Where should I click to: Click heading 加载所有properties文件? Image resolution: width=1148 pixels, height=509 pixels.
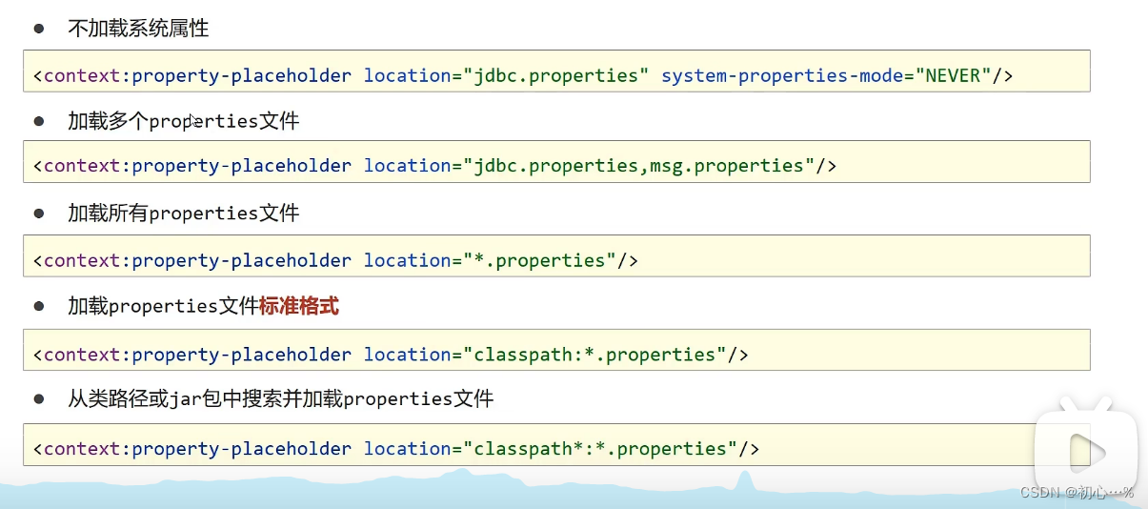point(184,214)
